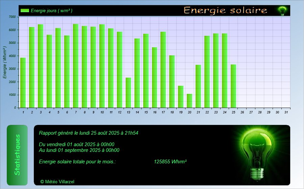Select the 125855 Wh/m² total value
This screenshot has height=189, width=304.
click(x=170, y=162)
